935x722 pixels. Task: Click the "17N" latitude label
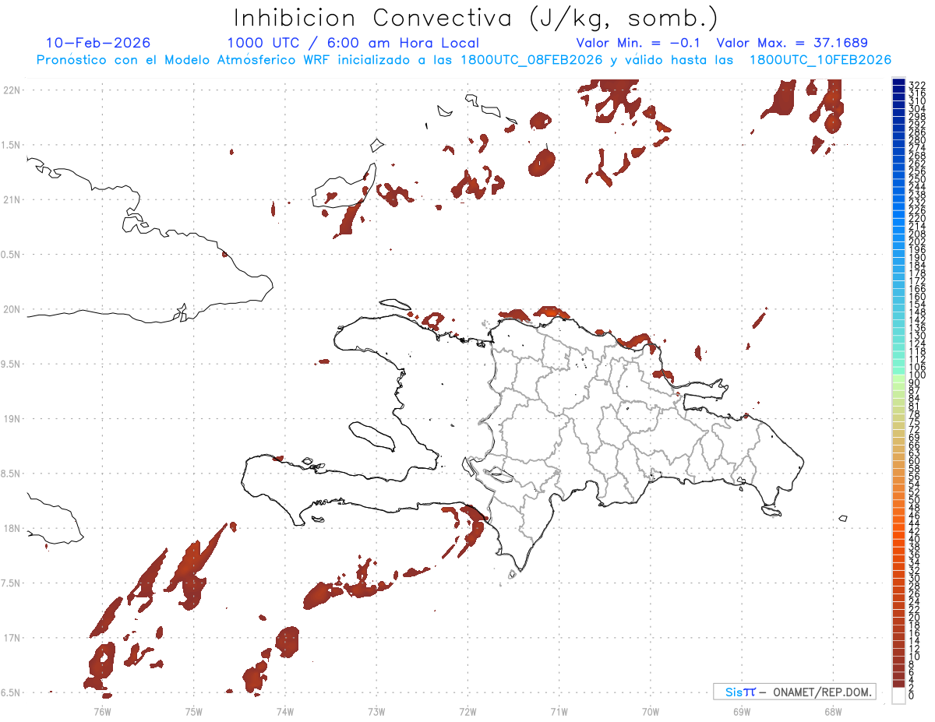[11, 638]
